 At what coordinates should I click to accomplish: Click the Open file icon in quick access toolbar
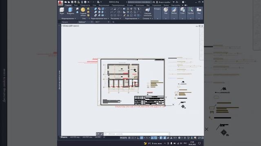coord(69,2)
